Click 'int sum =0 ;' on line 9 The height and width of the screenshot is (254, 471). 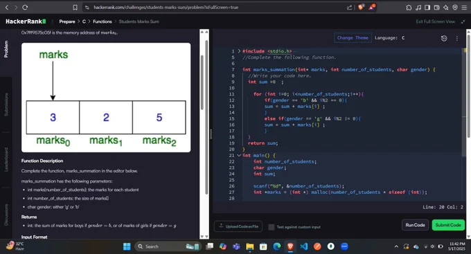[x=265, y=82]
